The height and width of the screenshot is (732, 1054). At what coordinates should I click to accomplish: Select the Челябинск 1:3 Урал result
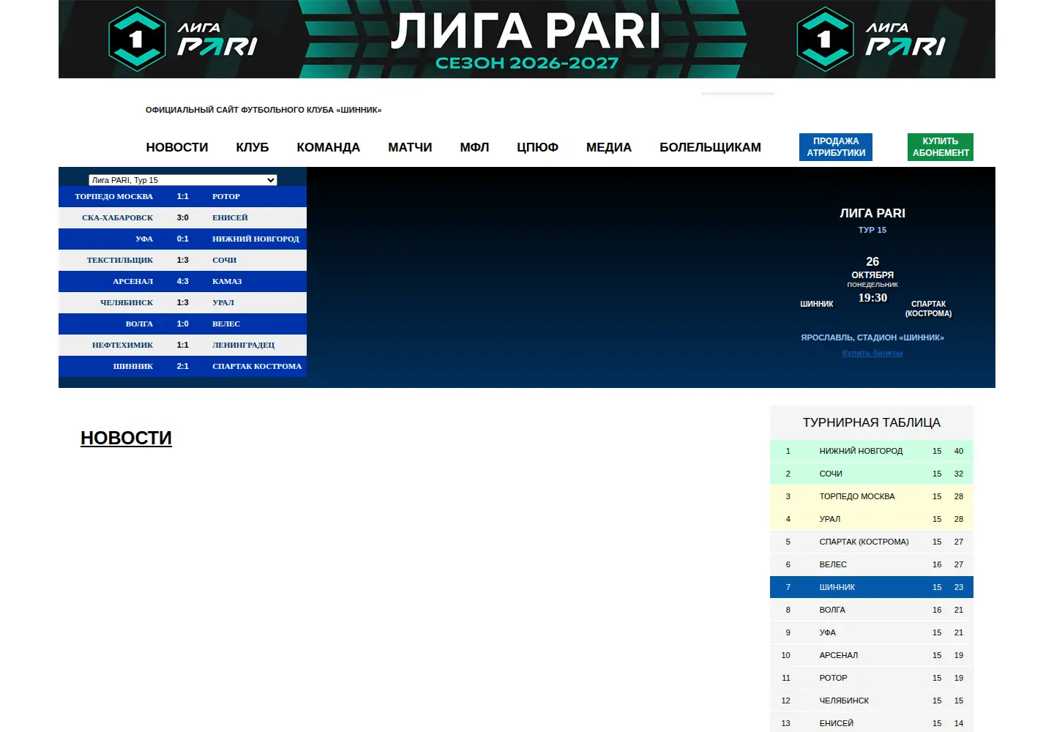(x=183, y=302)
